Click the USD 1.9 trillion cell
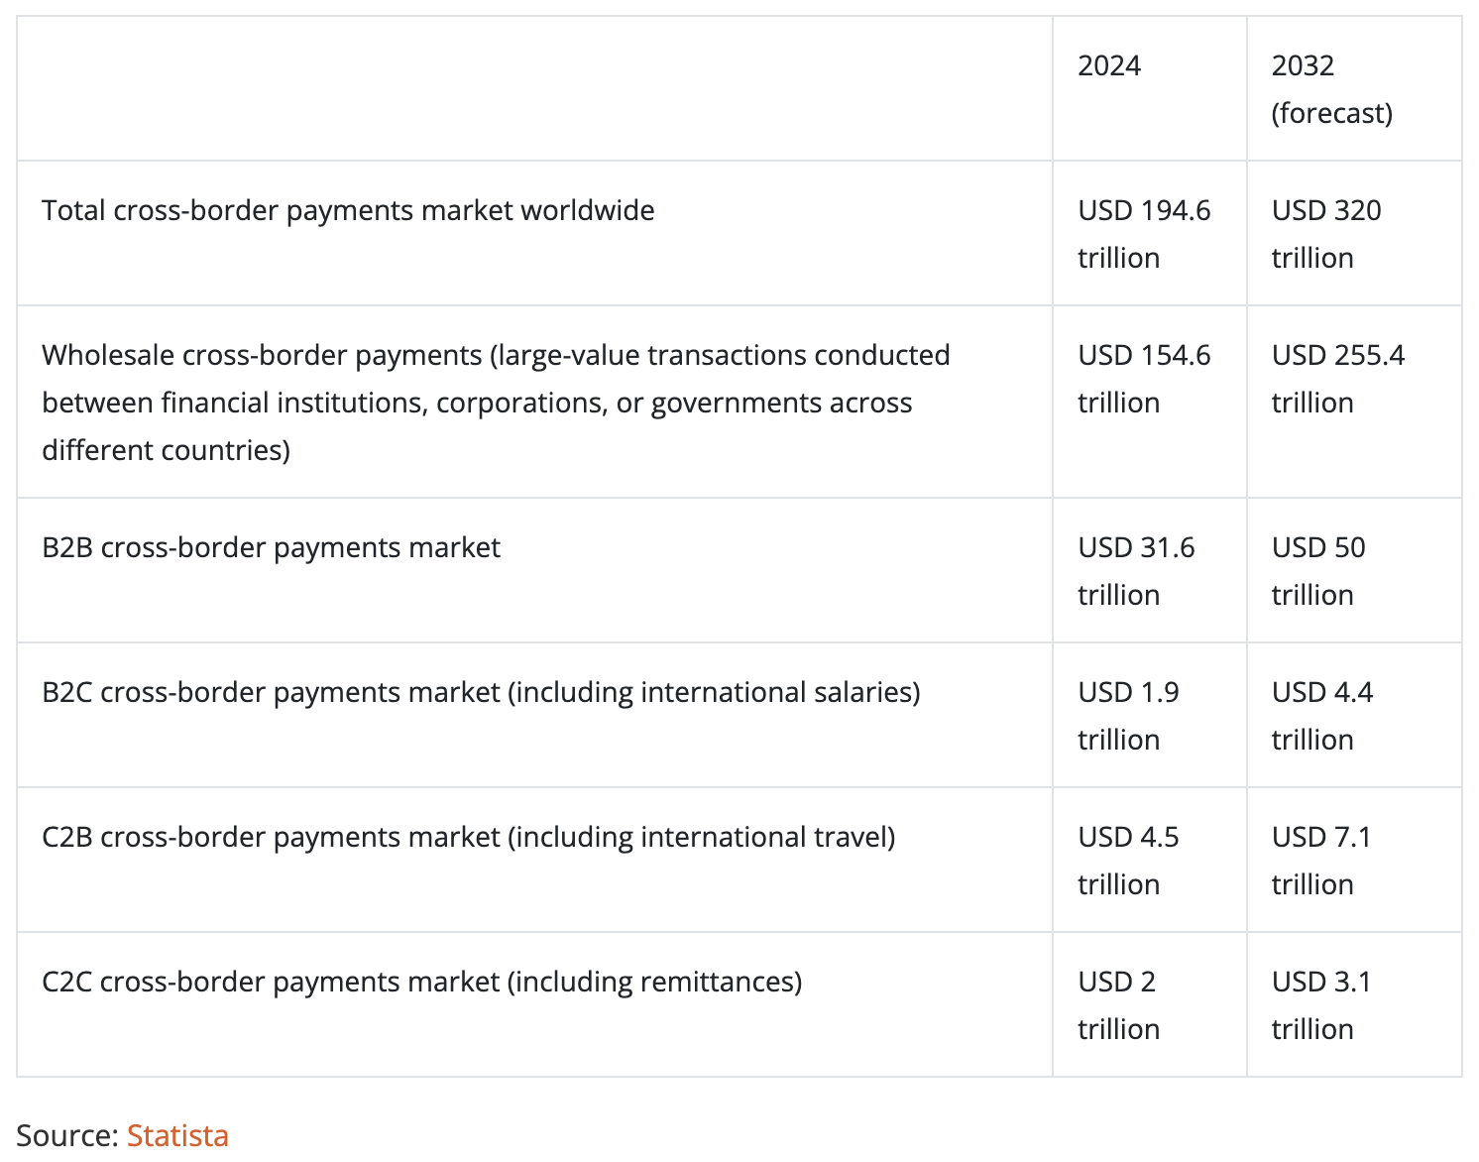Viewport: 1479px width, 1162px height. pyautogui.click(x=1128, y=716)
